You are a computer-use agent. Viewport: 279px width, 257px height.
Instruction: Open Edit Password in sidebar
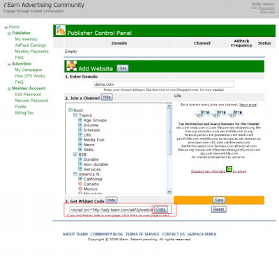coord(28,94)
